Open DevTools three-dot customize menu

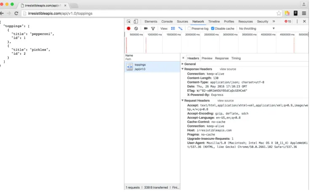pos(297,21)
